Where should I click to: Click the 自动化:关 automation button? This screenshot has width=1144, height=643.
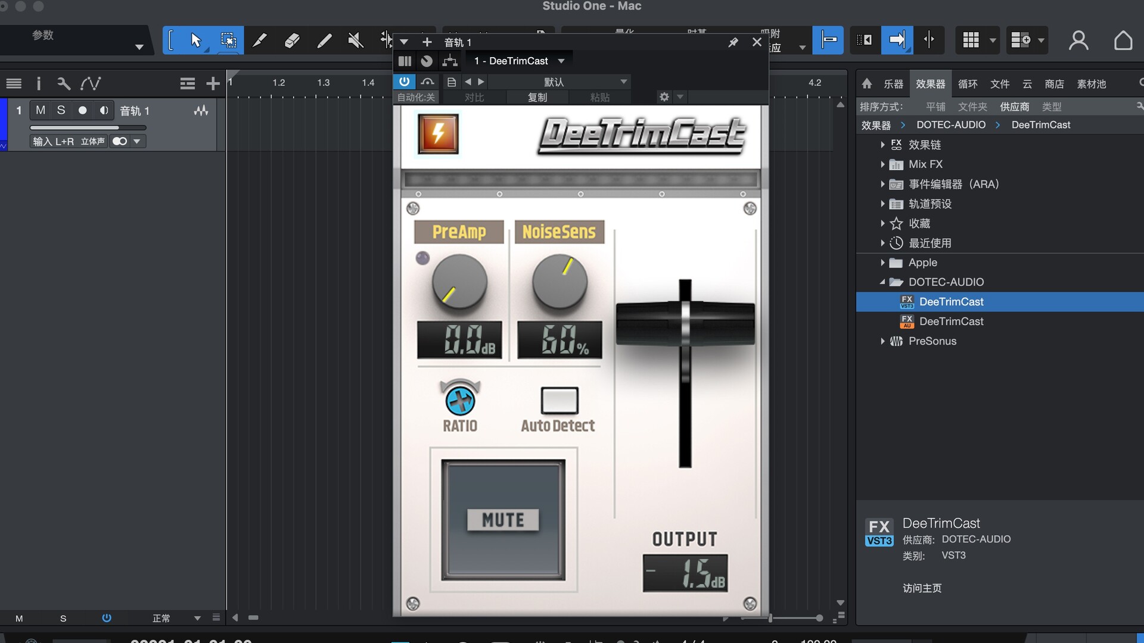[416, 97]
